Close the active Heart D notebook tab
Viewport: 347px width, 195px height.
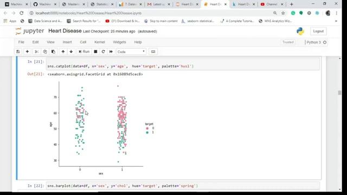[226, 4]
